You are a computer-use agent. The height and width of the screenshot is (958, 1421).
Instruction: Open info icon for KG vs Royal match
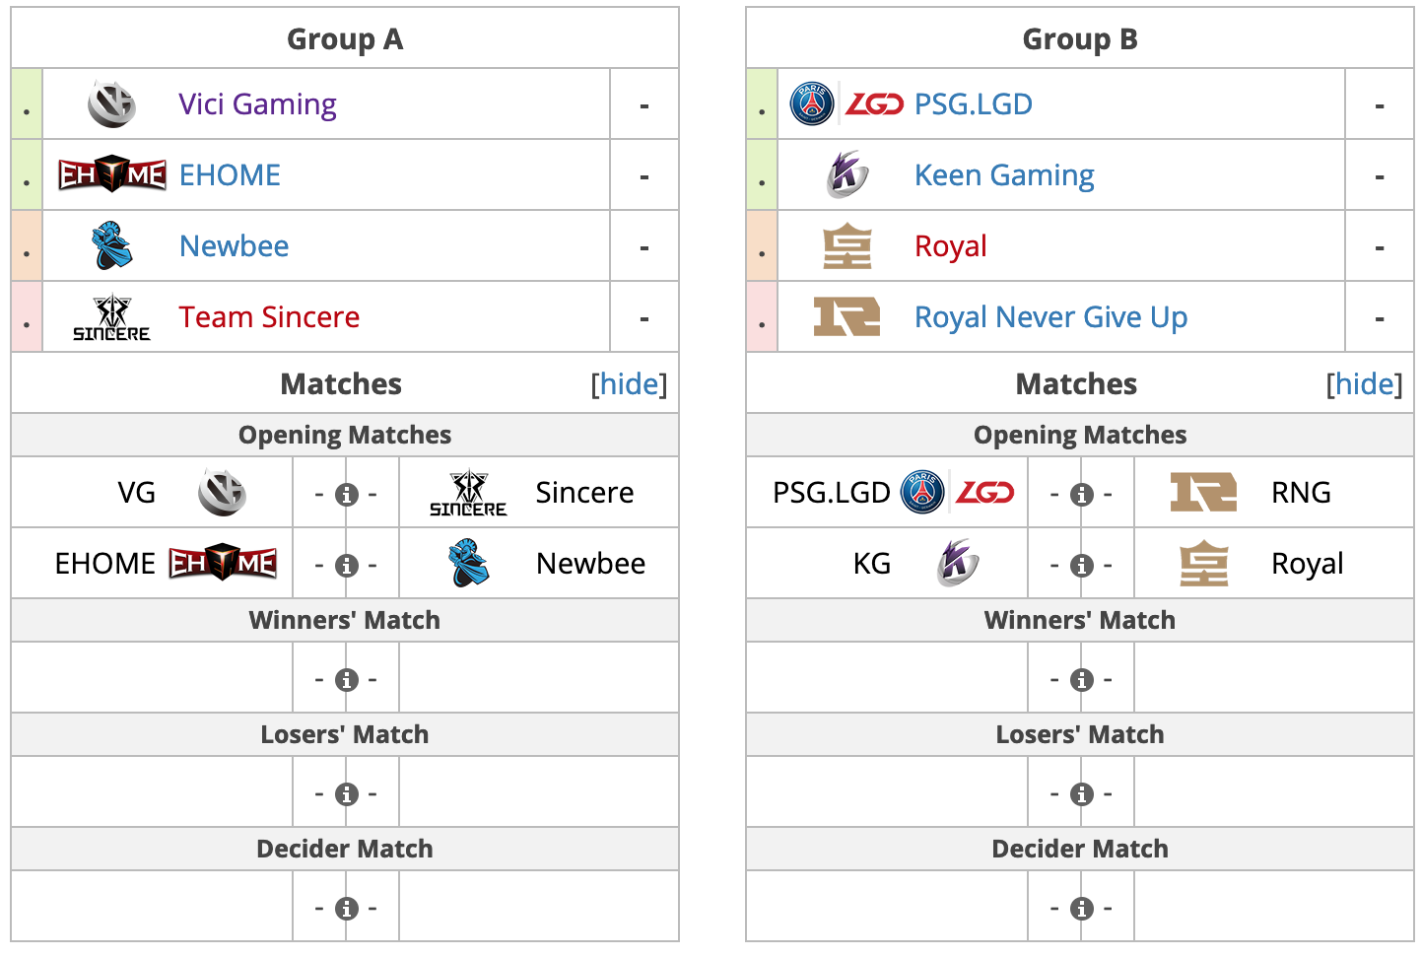[x=1082, y=566]
